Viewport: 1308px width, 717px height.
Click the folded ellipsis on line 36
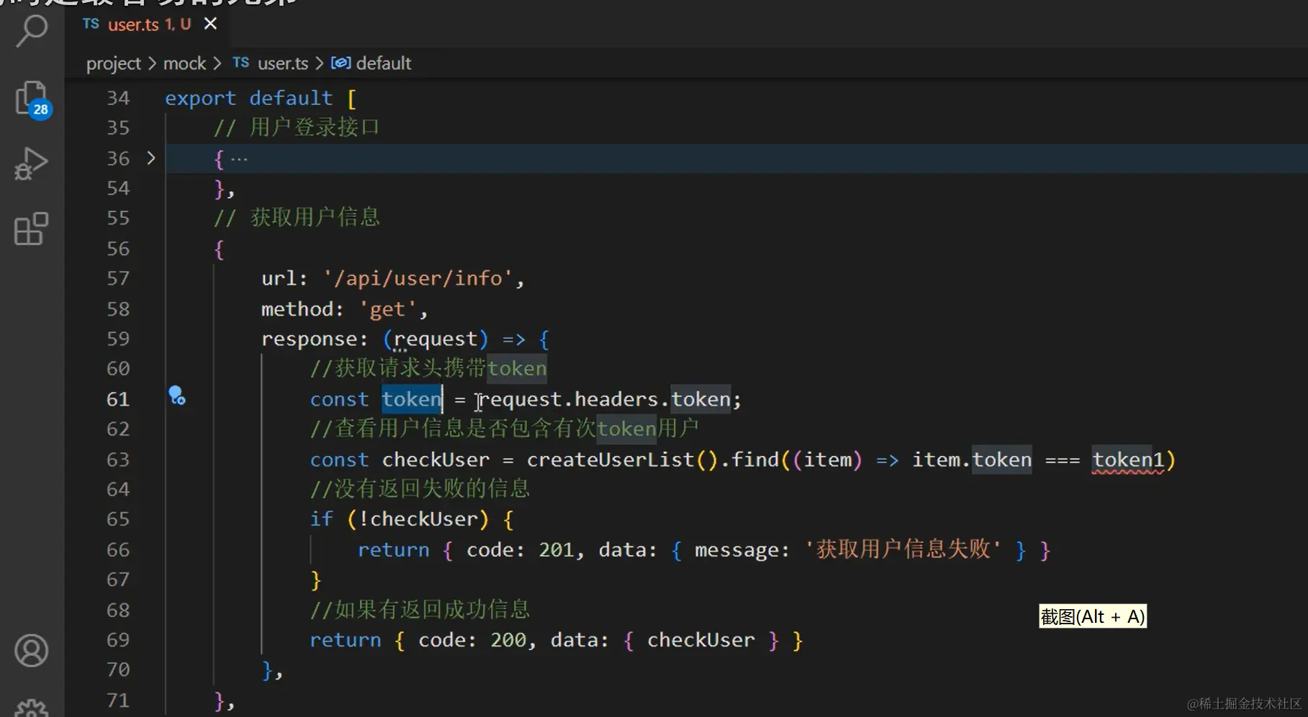tap(239, 159)
